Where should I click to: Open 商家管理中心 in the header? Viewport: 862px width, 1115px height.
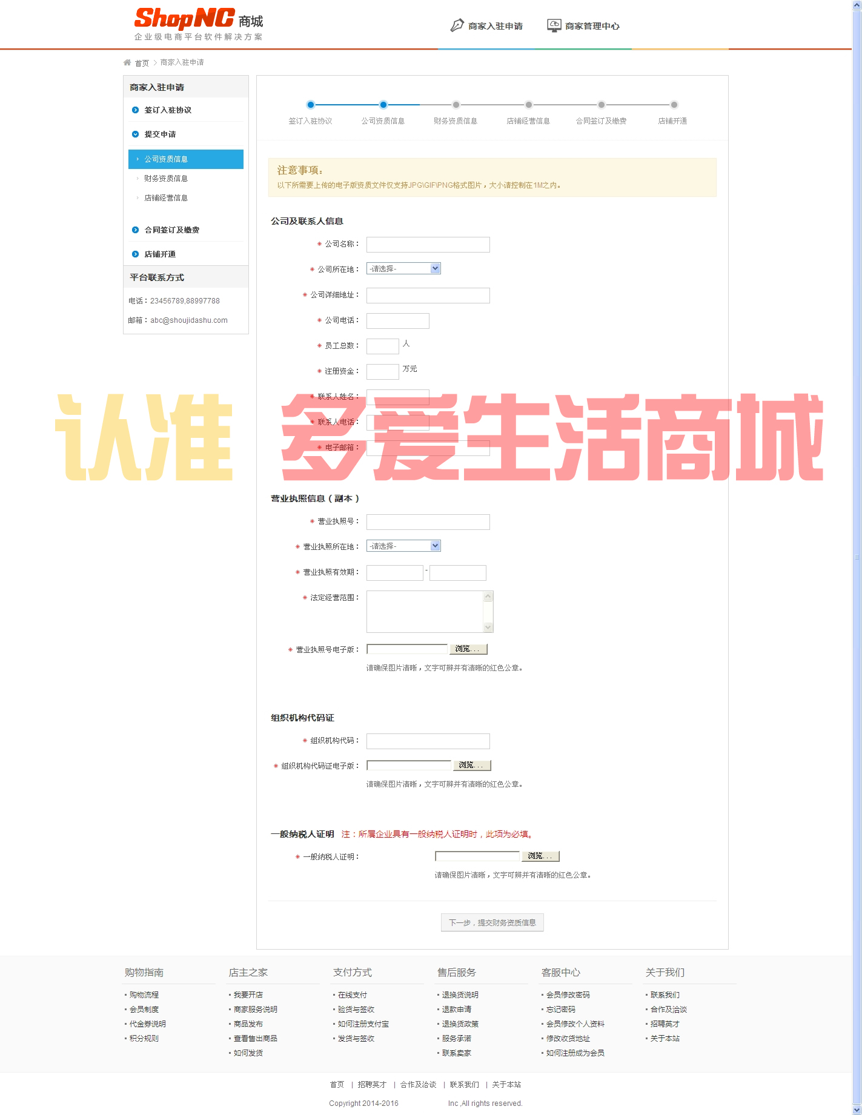coord(592,26)
